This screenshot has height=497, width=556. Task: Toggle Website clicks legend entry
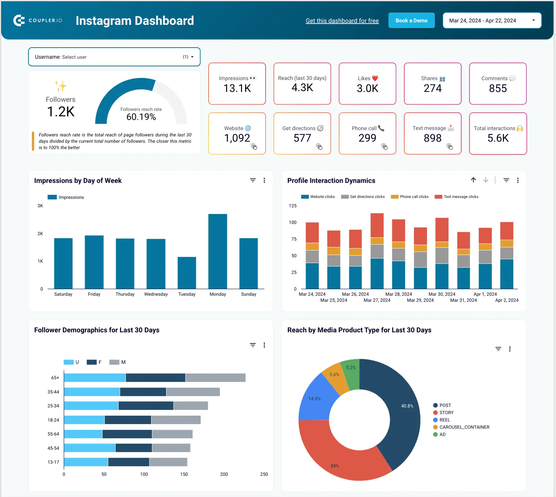click(x=318, y=197)
